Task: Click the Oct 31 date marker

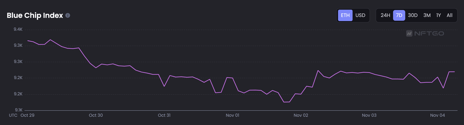Action: click(164, 115)
